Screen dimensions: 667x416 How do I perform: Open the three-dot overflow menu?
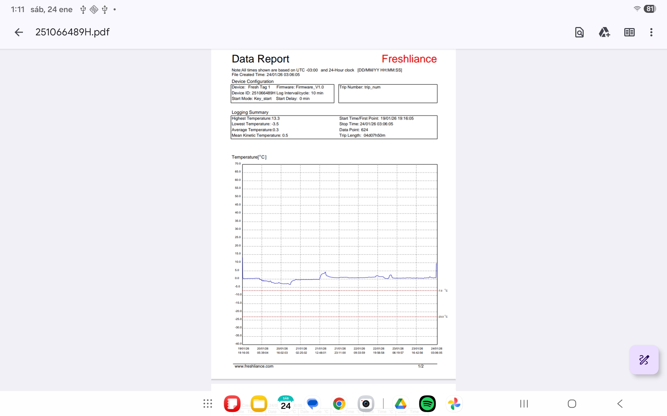tap(651, 32)
